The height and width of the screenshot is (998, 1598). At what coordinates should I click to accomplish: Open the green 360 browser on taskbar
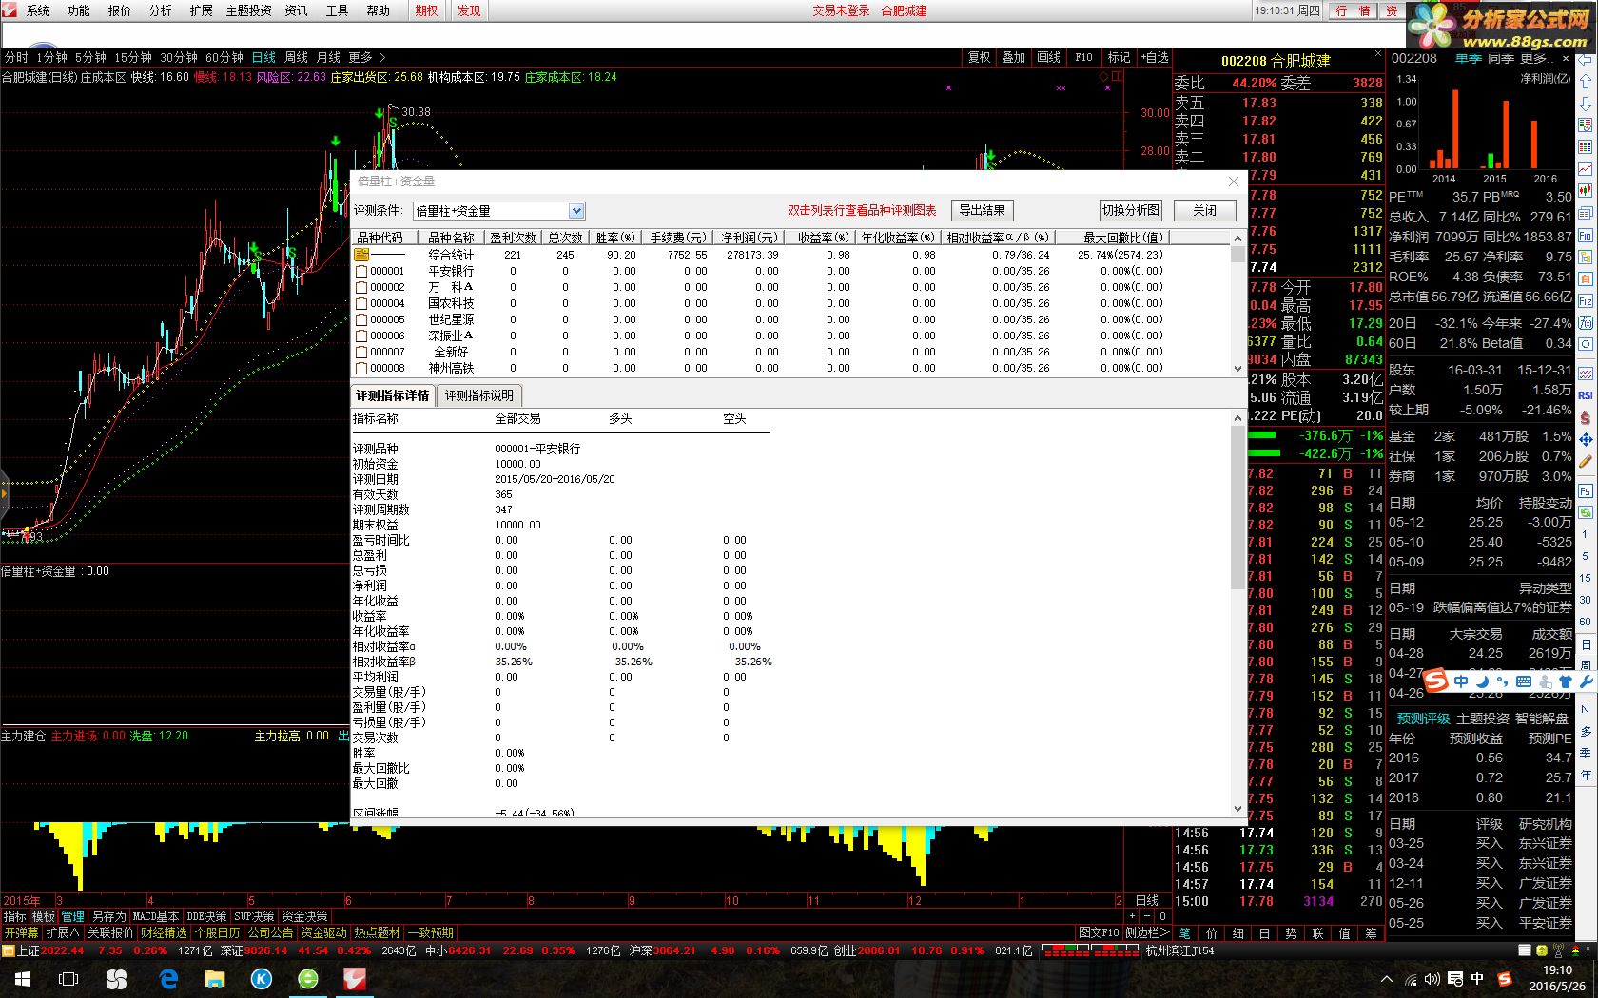[x=308, y=979]
